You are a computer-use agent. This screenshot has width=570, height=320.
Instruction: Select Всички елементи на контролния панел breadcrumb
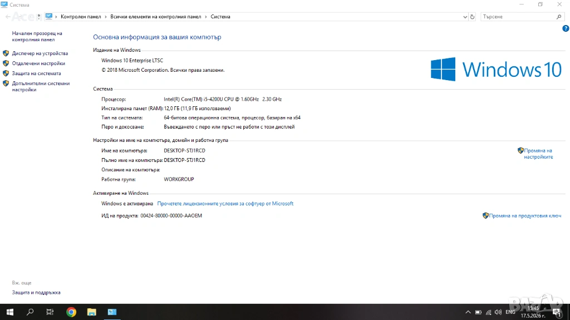pyautogui.click(x=156, y=17)
